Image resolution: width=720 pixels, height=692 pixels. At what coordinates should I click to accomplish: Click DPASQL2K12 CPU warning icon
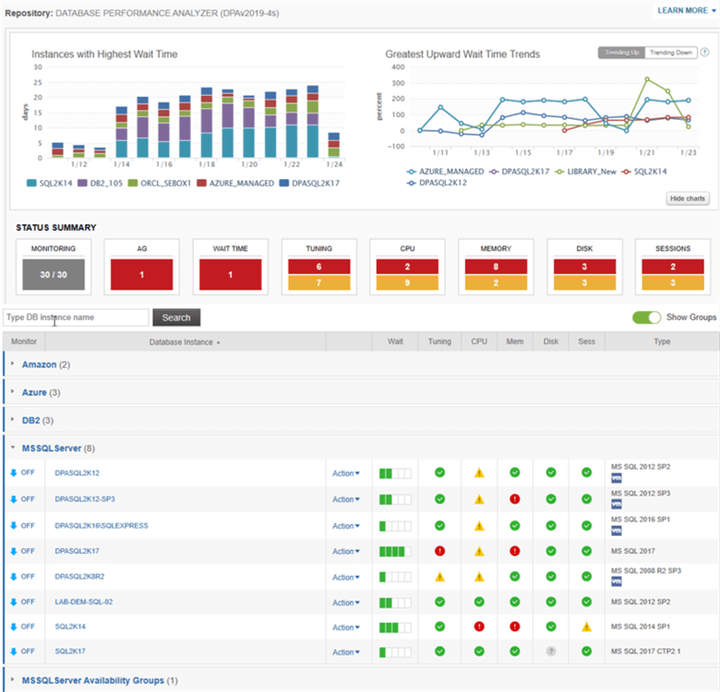tap(479, 472)
